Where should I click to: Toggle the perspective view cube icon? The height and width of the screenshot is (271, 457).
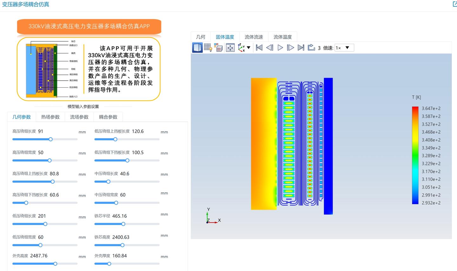tap(197, 48)
